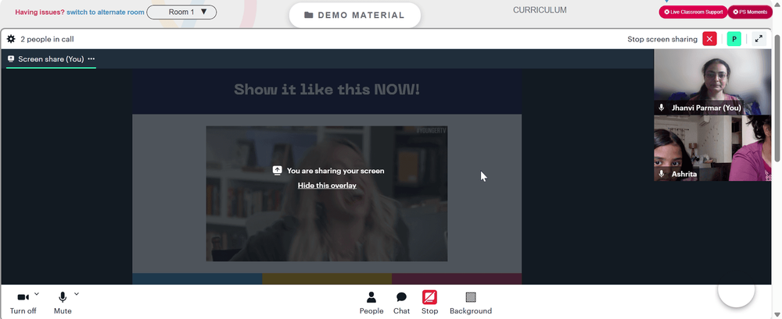Expand microphone options chevron
Screen dimensions: 782x319
(x=77, y=294)
